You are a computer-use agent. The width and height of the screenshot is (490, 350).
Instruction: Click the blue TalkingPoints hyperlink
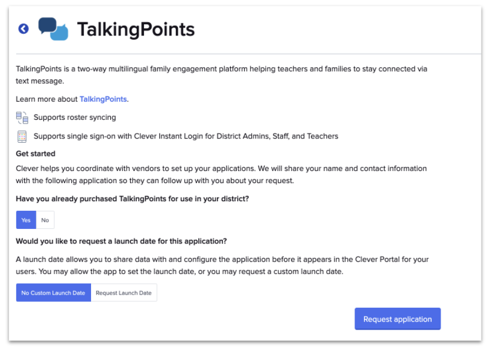point(102,99)
